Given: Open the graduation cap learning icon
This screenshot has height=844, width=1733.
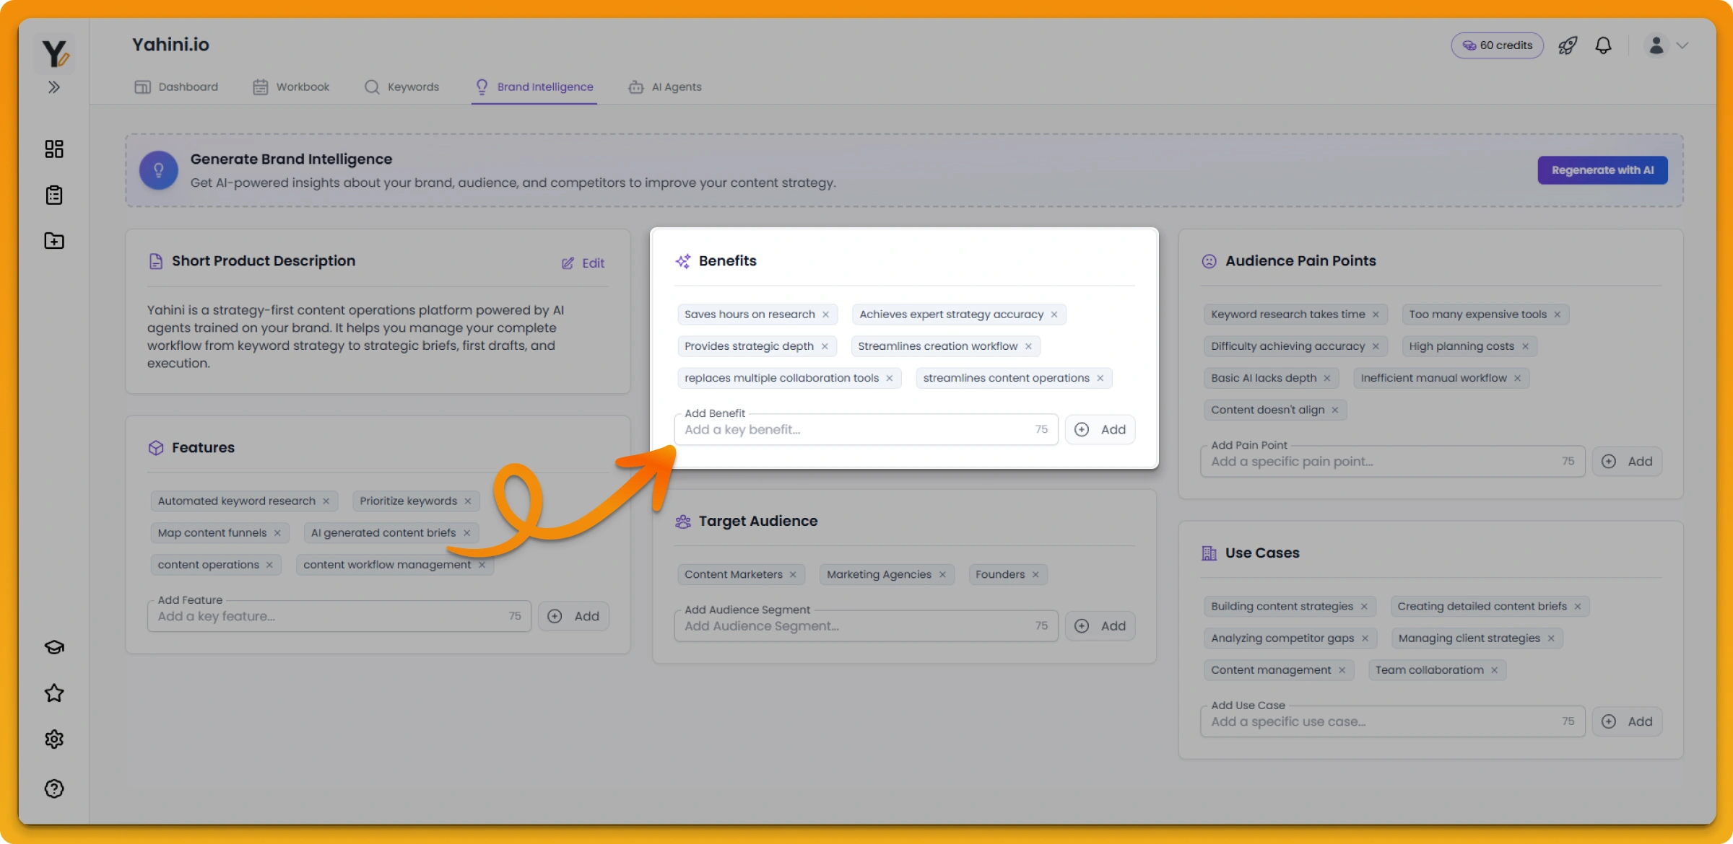Looking at the screenshot, I should point(54,647).
